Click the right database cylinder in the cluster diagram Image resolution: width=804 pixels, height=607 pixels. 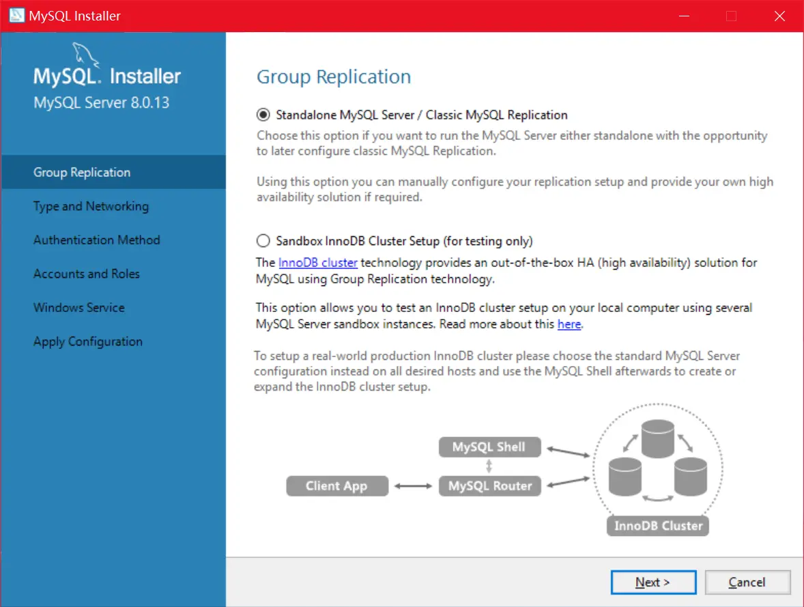tap(691, 477)
